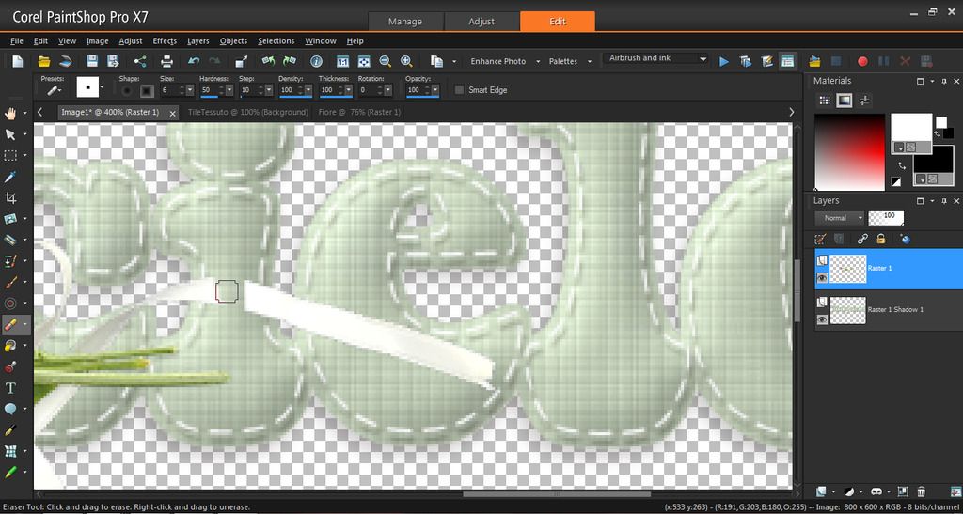Image resolution: width=963 pixels, height=514 pixels.
Task: Hide Raster 1 Shadow 1 layer eye
Action: (x=822, y=319)
